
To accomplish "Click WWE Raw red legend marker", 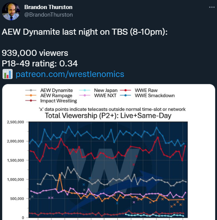I will point(126,90).
